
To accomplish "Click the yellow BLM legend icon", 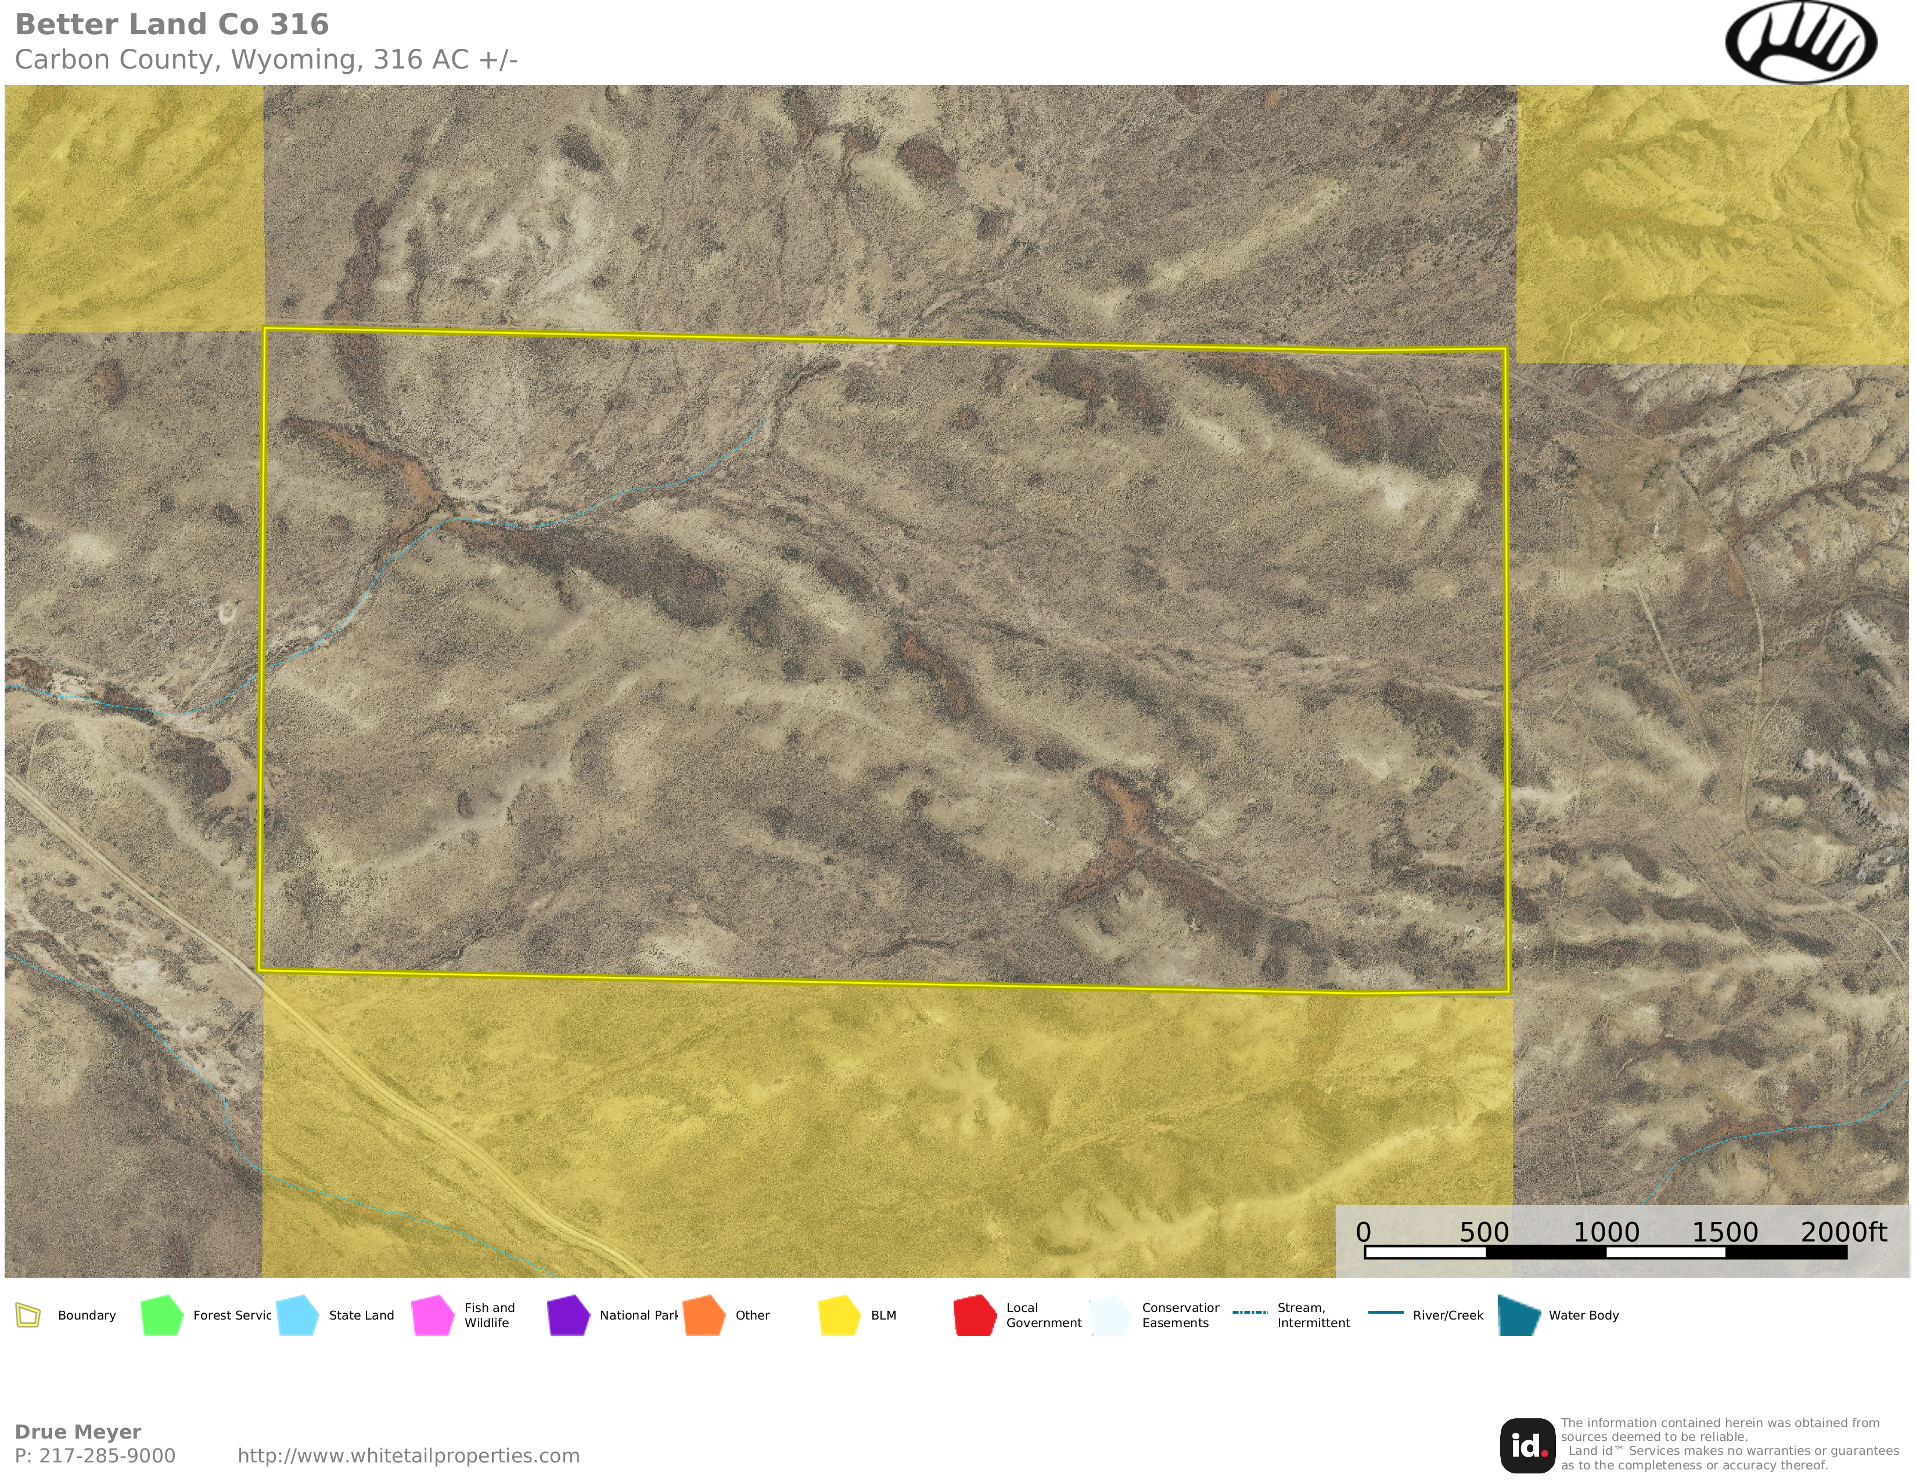I will coord(840,1315).
